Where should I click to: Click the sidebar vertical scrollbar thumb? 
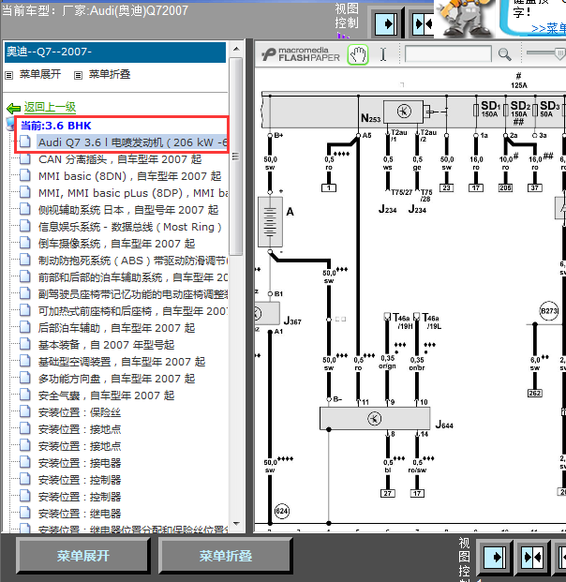[236, 157]
